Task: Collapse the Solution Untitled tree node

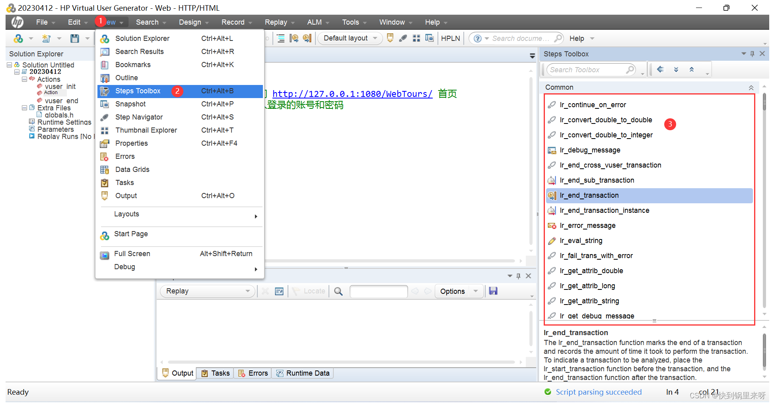Action: [x=9, y=65]
